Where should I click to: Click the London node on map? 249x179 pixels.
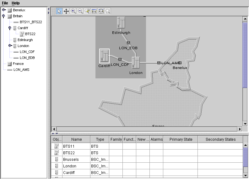(136, 63)
